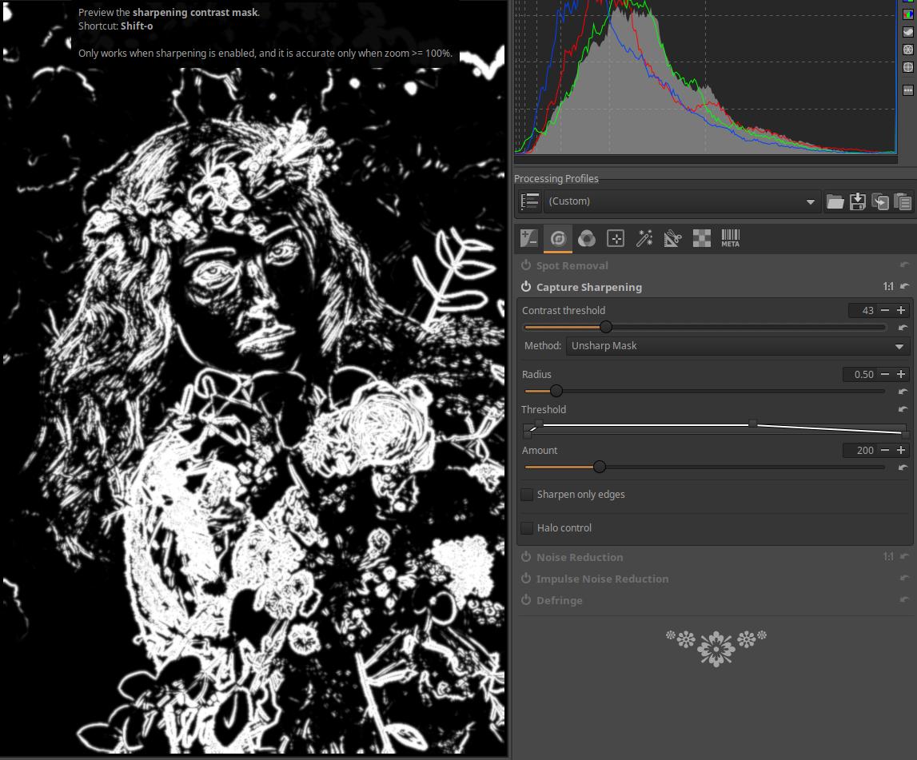Paste processing profile from clipboard
This screenshot has height=760, width=917.
coord(903,201)
